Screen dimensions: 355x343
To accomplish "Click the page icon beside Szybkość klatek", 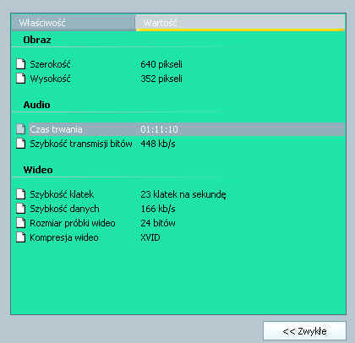I will point(21,194).
